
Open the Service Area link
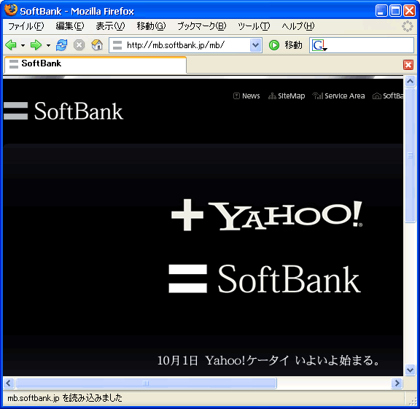point(338,96)
